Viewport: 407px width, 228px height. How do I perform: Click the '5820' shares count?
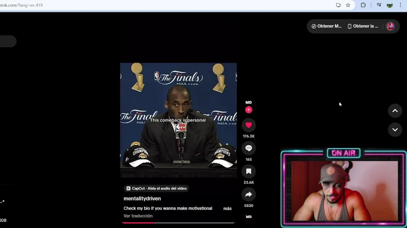pyautogui.click(x=249, y=206)
